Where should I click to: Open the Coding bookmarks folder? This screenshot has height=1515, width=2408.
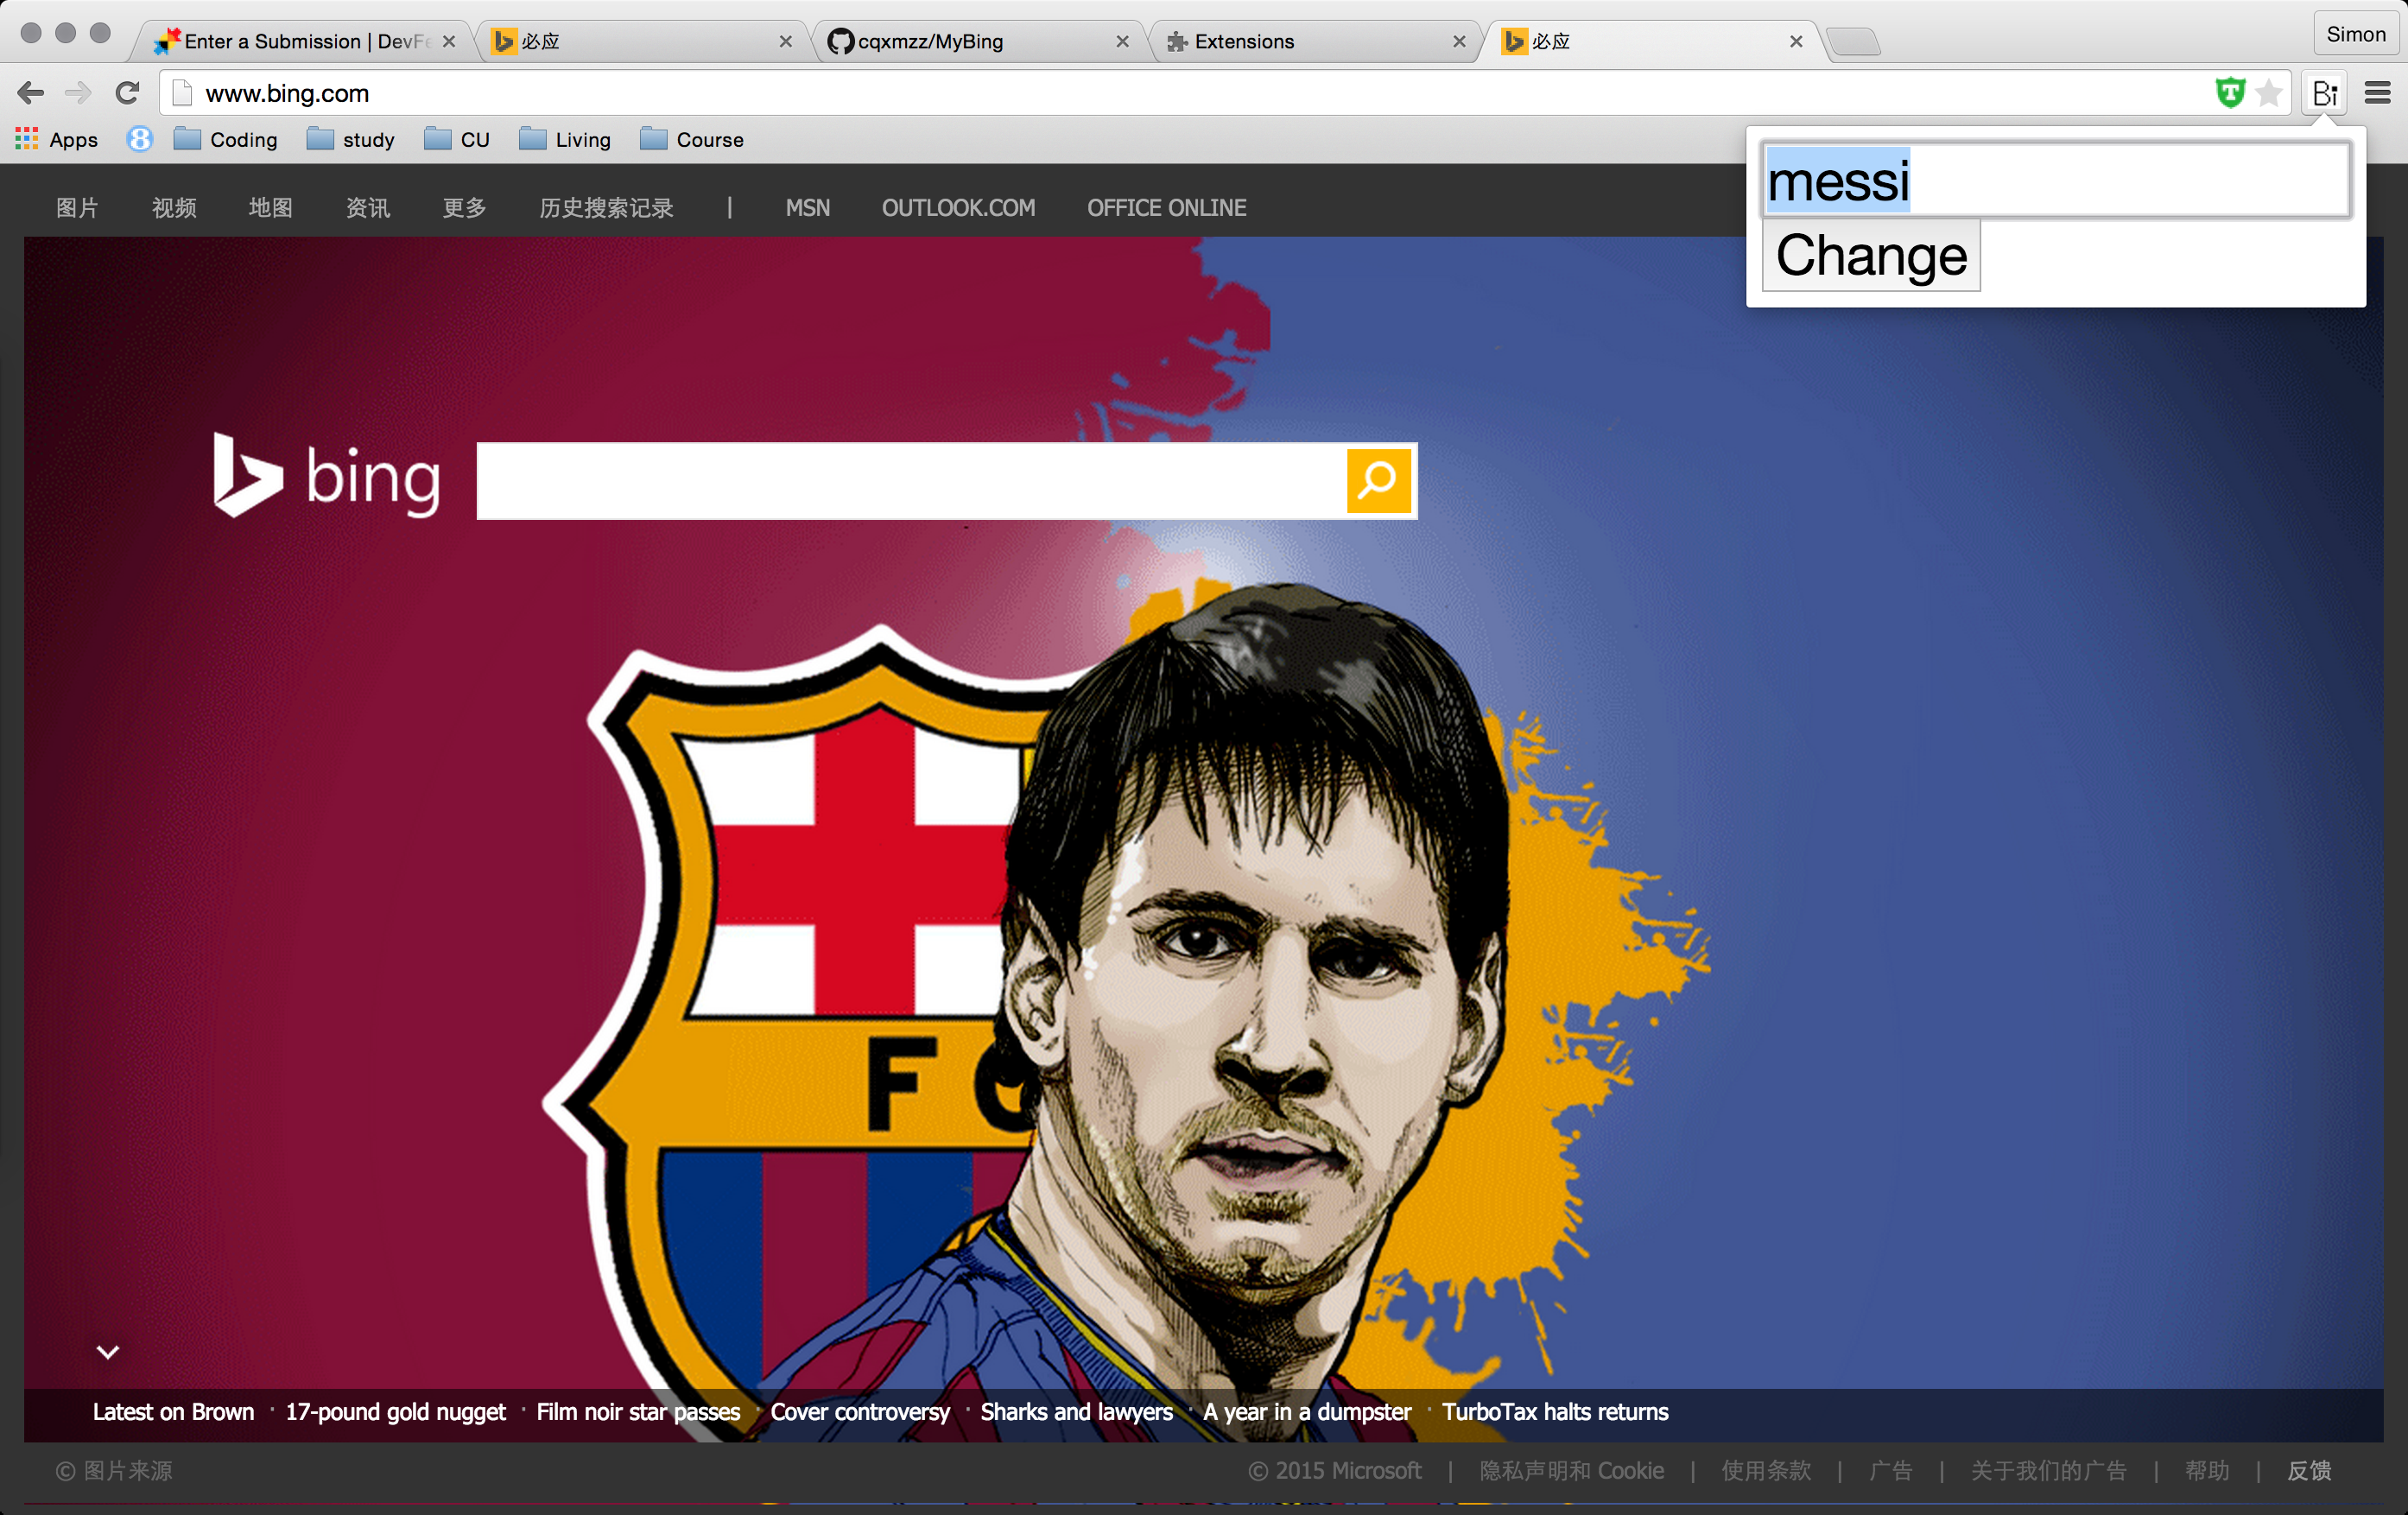coord(225,140)
